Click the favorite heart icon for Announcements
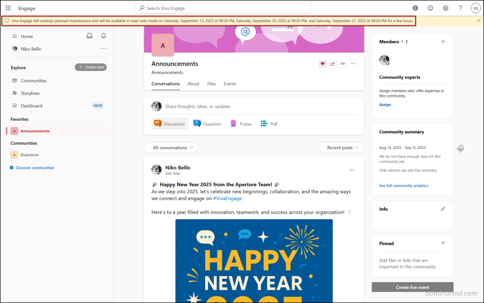 click(322, 63)
